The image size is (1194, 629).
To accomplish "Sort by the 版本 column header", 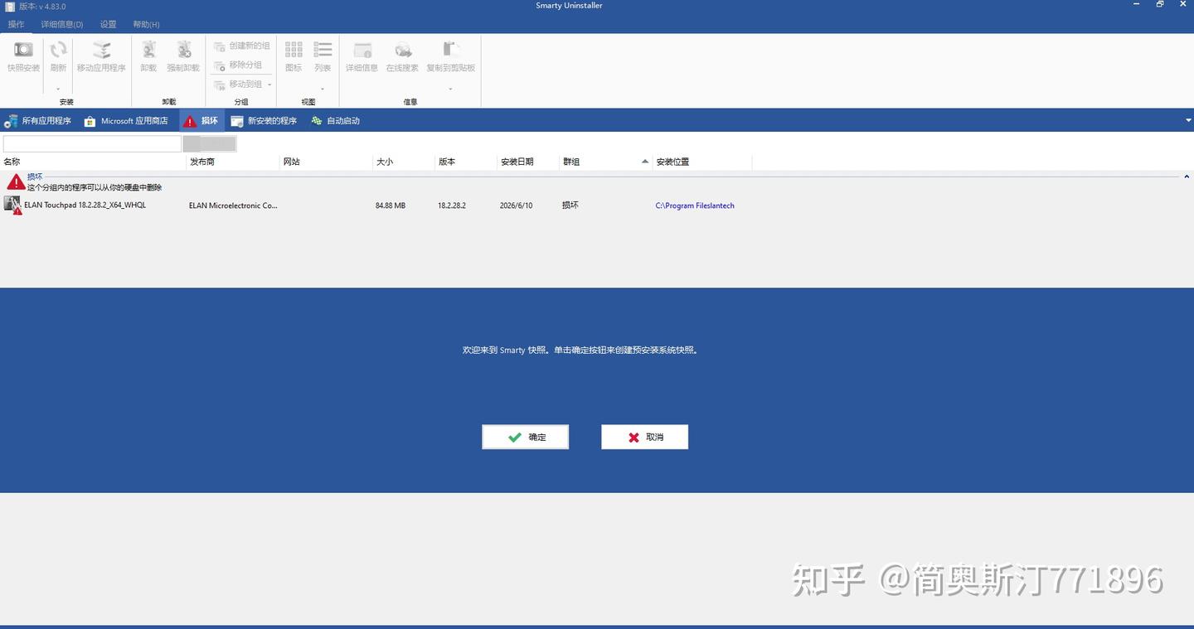I will click(x=467, y=162).
